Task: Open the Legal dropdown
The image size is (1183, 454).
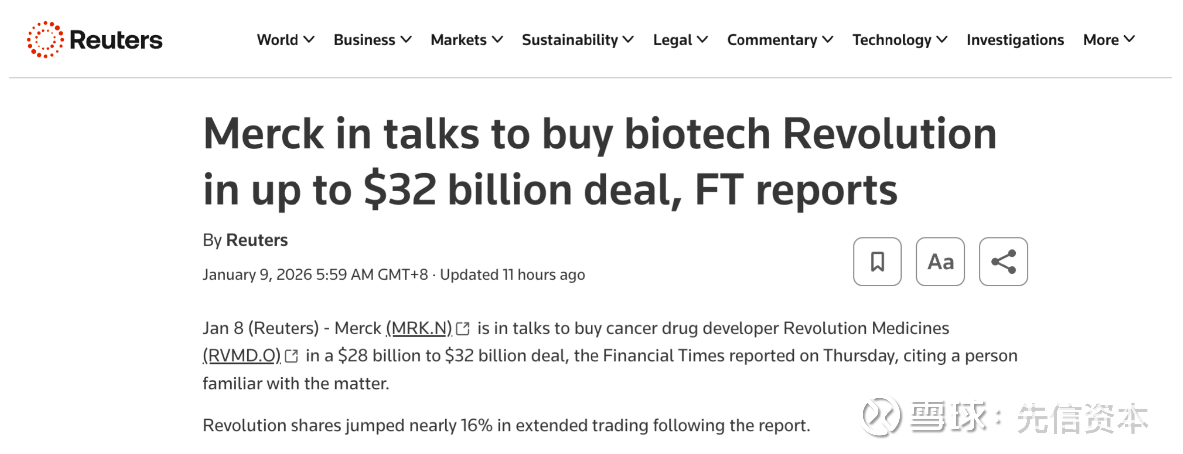Action: click(680, 40)
